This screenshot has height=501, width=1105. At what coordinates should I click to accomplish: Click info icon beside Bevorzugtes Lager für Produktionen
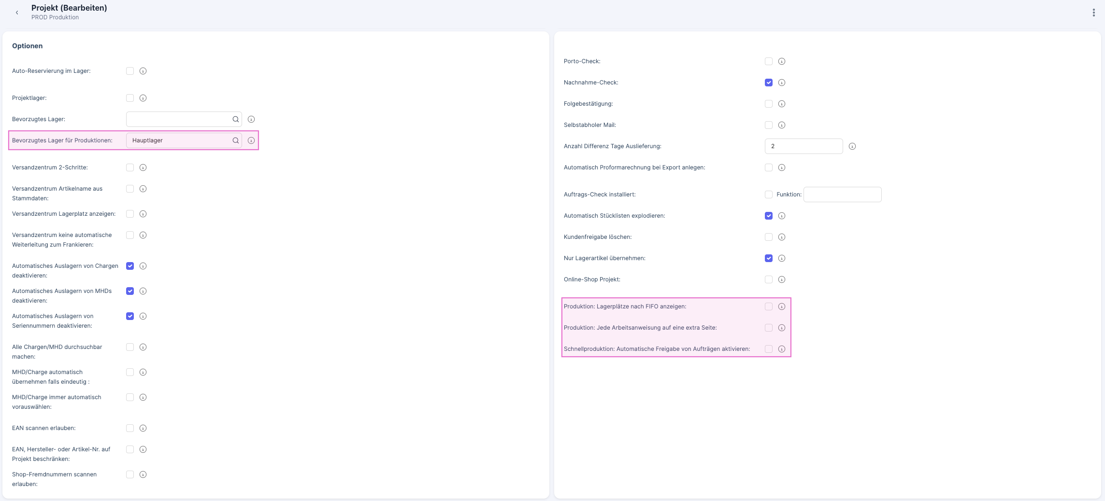pos(251,140)
